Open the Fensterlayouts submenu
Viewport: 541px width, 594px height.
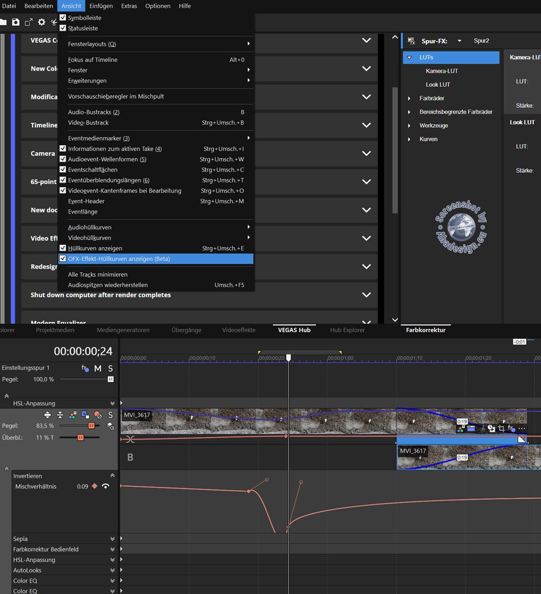point(156,44)
